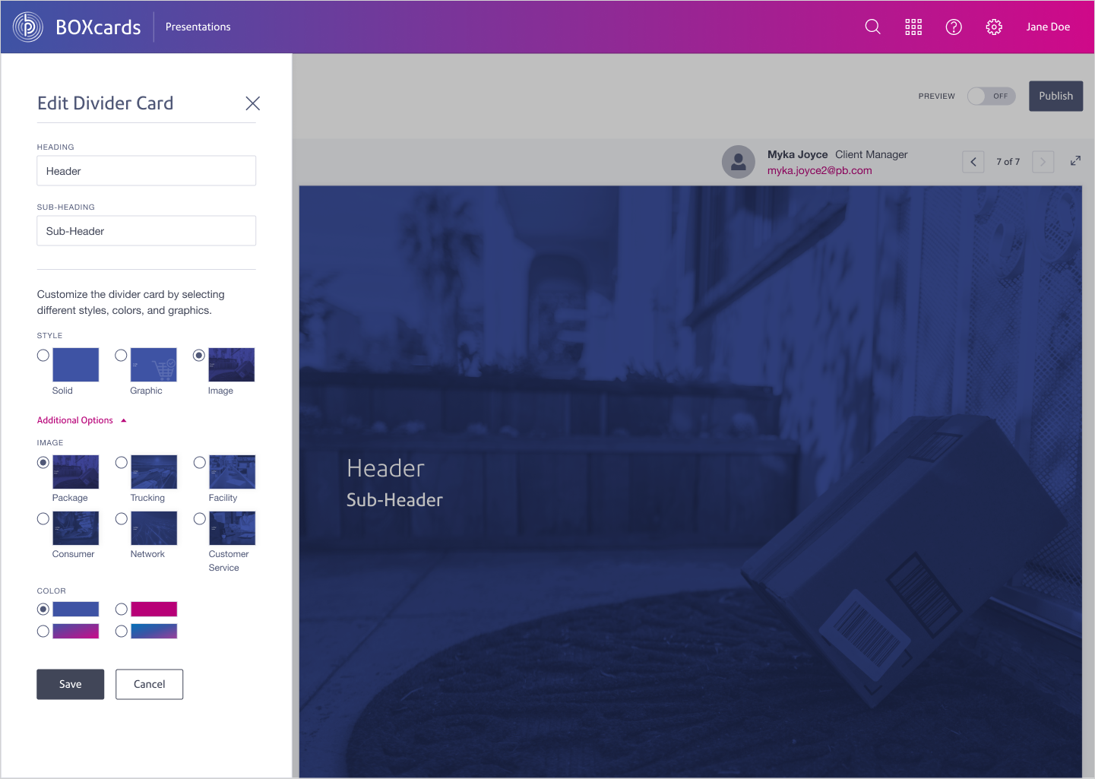Click the 7 of 7 page indicator
This screenshot has height=779, width=1095.
coord(1008,162)
